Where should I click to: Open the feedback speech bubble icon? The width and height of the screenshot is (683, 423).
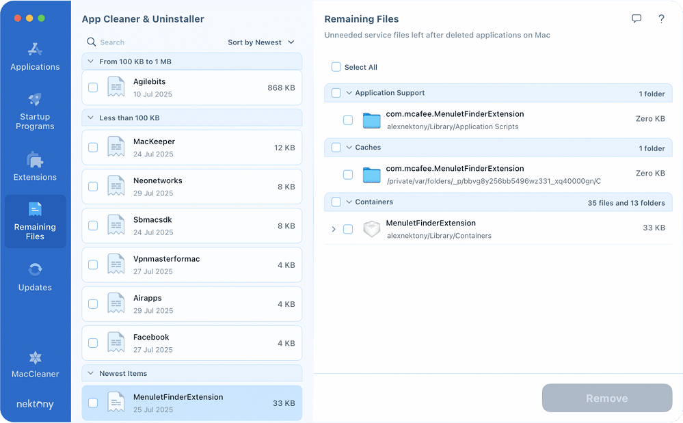point(637,18)
